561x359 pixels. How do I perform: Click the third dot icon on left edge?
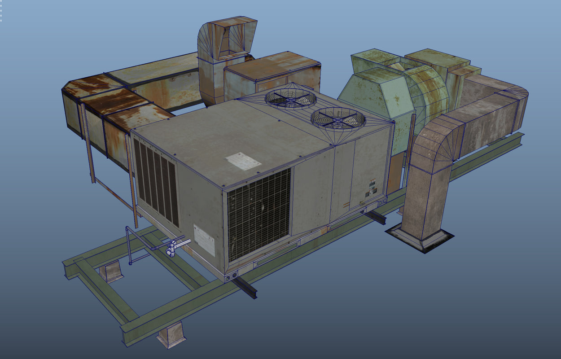coord(1,10)
